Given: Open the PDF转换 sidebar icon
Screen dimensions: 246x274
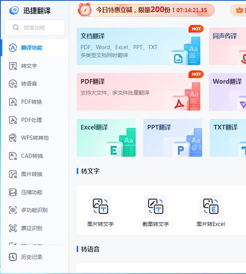Looking at the screenshot, I should 13,102.
